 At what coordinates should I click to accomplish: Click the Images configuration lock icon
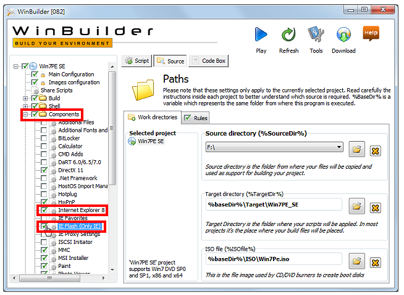[43, 83]
